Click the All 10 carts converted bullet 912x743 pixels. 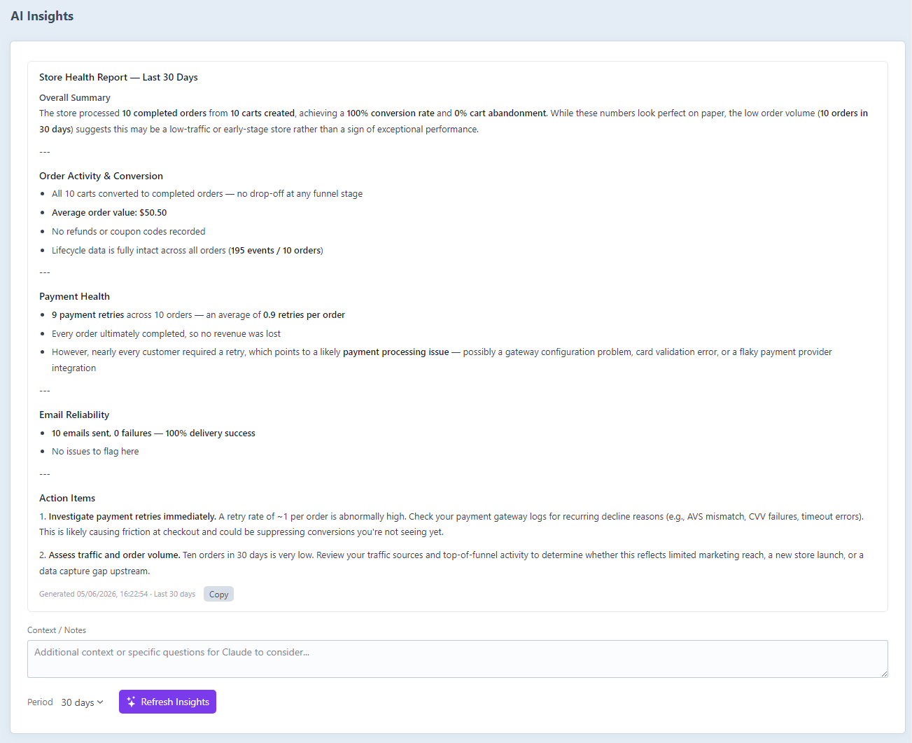click(207, 193)
